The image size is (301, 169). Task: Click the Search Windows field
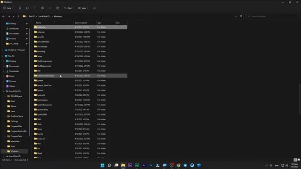[272, 16]
